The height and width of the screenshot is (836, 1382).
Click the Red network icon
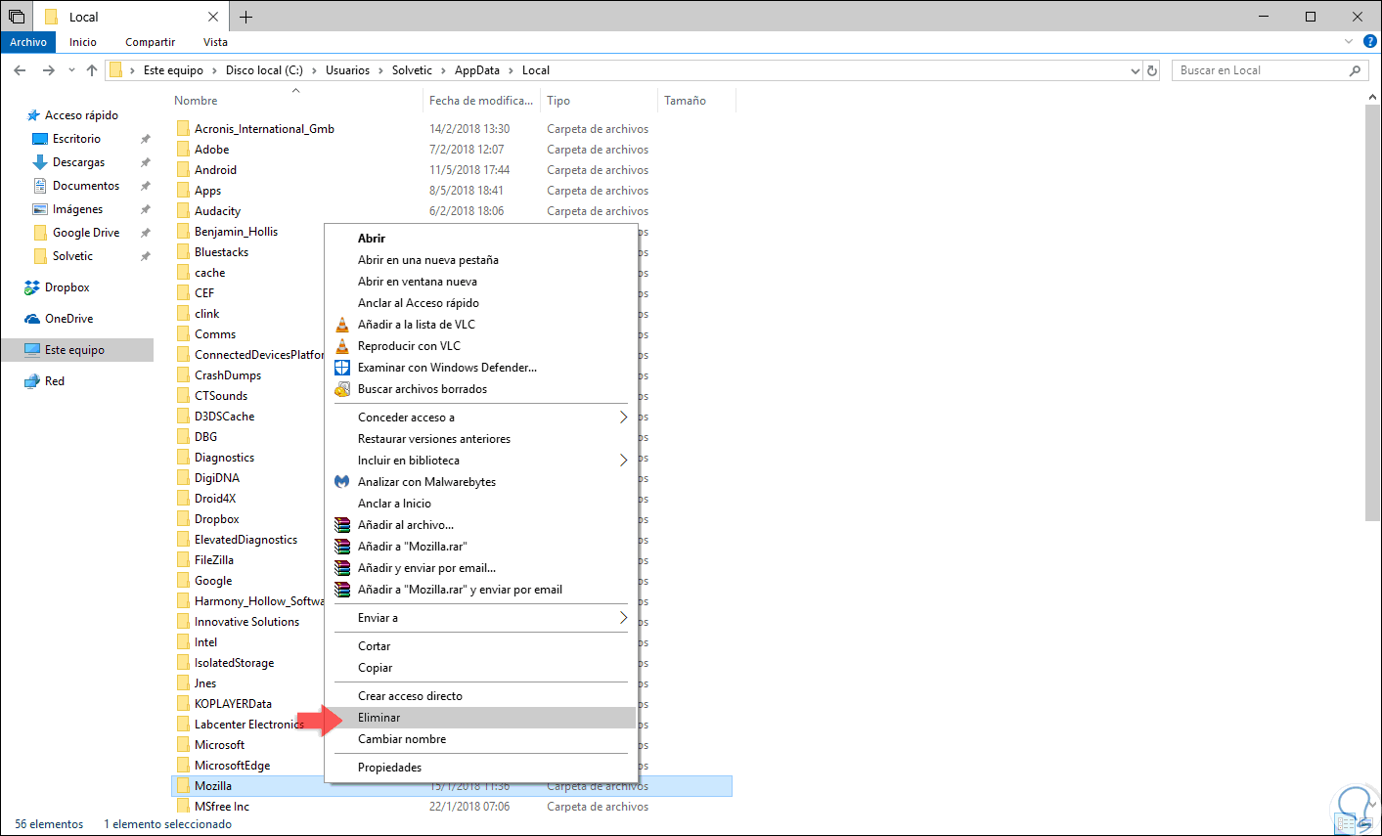[x=32, y=381]
